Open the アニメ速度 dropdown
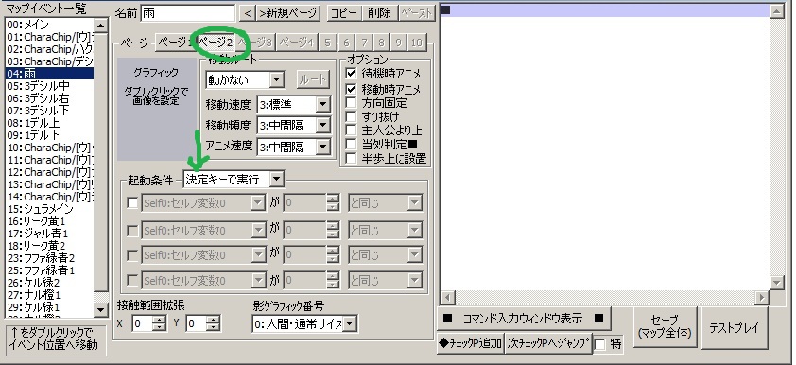 pos(323,147)
